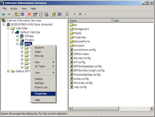The width and height of the screenshot is (155, 117).
Task: Click the Name column header
Action: coord(90,21)
